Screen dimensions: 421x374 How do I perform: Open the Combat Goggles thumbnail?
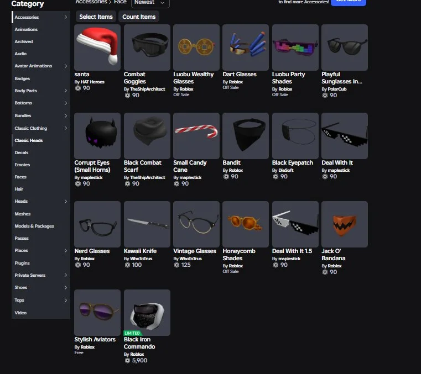click(x=147, y=48)
